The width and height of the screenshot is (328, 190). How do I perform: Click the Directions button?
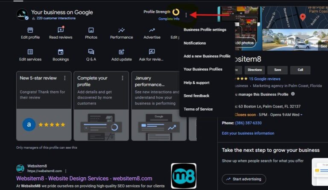coord(255,70)
